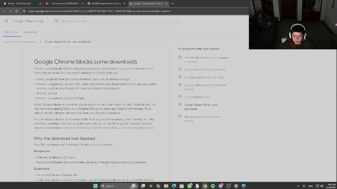Select 'Google Chrome blocks some downloads' sidebar item
The height and width of the screenshot is (189, 337).
click(201, 107)
